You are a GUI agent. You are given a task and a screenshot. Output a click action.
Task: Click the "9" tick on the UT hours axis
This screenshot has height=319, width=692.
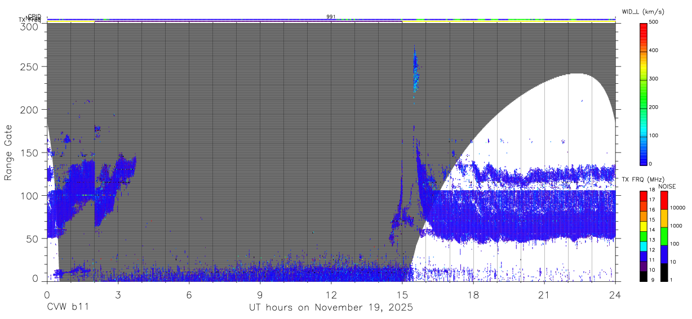[260, 294]
